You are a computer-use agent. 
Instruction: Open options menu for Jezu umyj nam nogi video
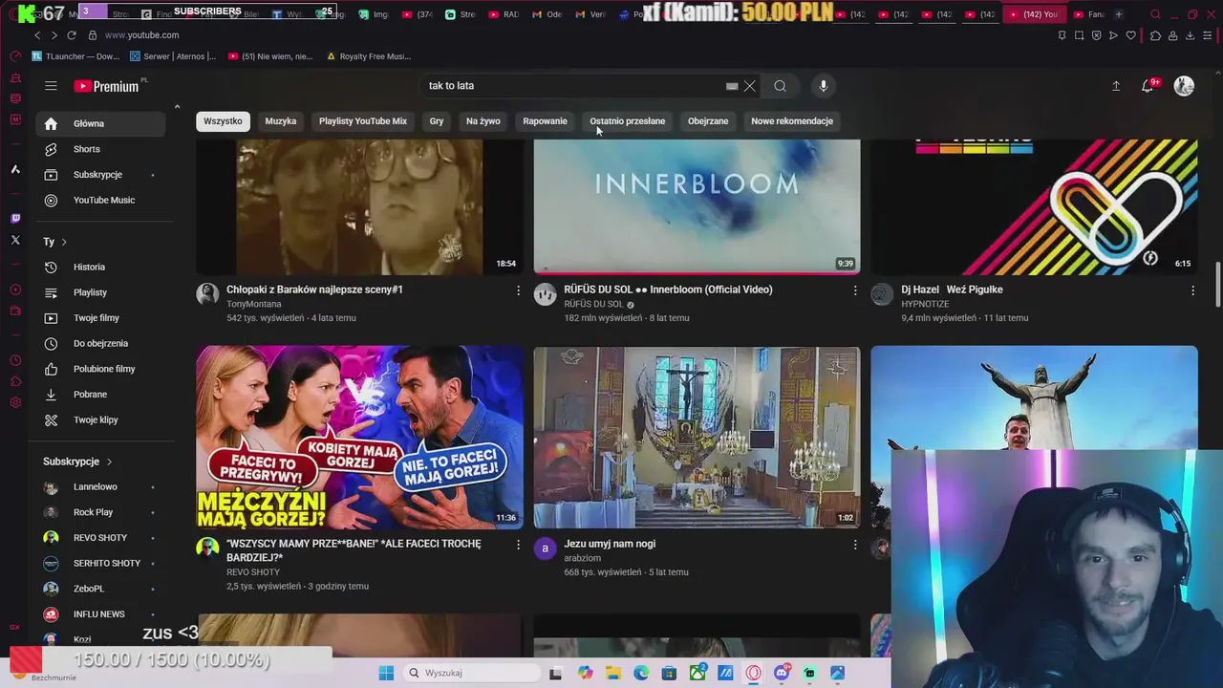point(855,545)
